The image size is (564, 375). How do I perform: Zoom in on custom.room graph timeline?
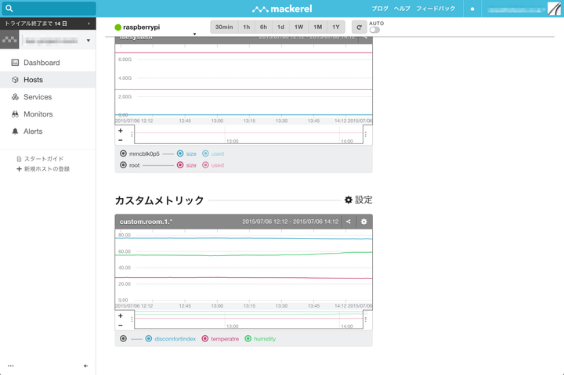point(121,316)
